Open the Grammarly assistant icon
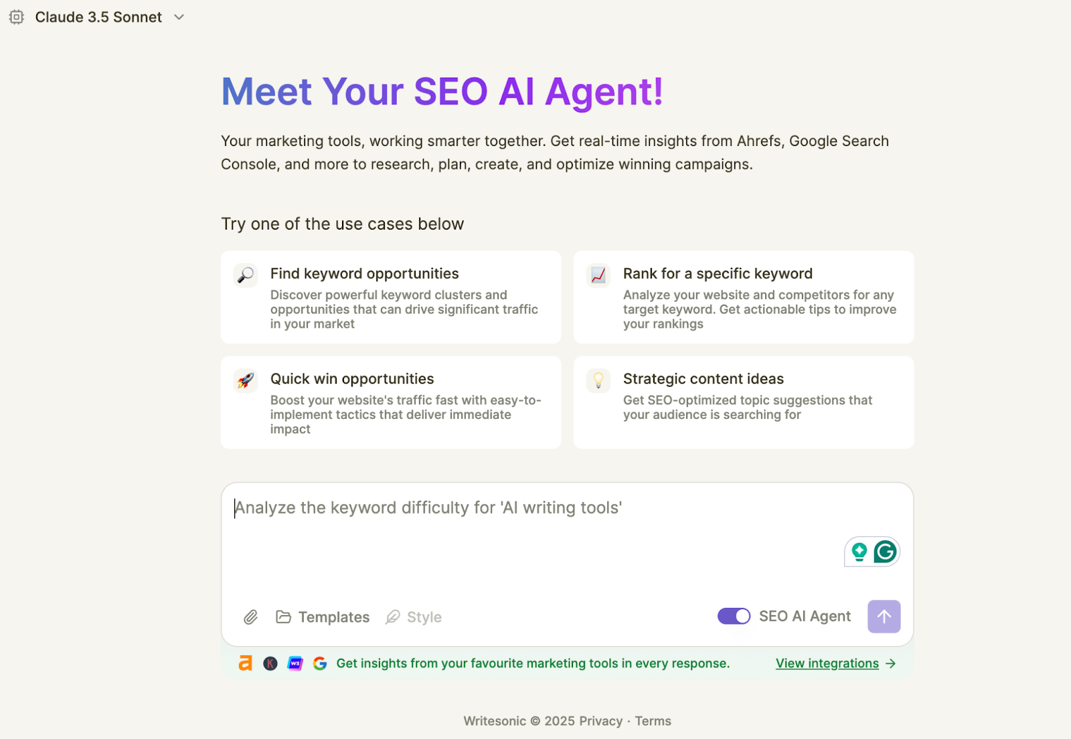 (x=885, y=552)
